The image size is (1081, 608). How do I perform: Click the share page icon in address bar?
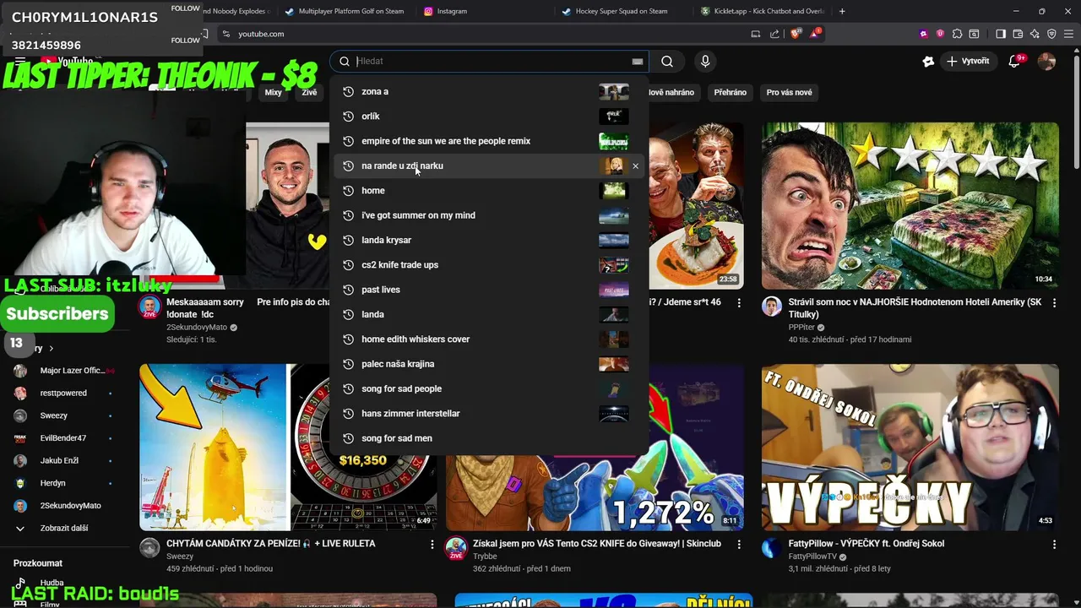[774, 34]
